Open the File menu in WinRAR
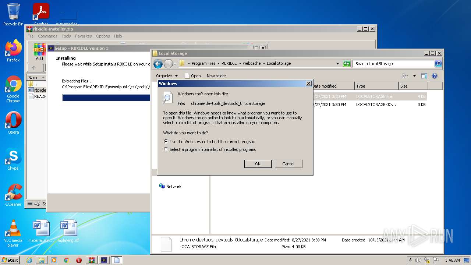Viewport: 471px width, 265px height. coord(31,36)
